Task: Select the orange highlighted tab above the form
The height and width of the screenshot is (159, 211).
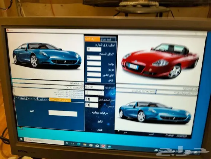Action: tap(93, 39)
